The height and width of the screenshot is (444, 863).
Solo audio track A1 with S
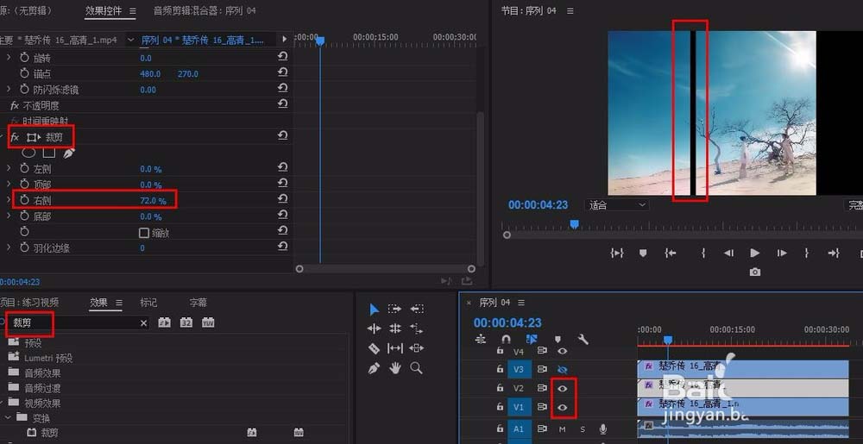(x=583, y=429)
